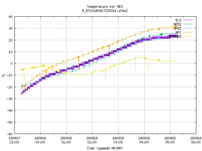Click the y-axis label -50
Screen dimensions: 202x151
(10, 122)
